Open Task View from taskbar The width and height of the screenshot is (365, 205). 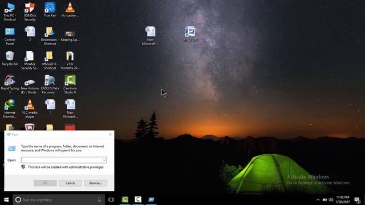point(111,200)
